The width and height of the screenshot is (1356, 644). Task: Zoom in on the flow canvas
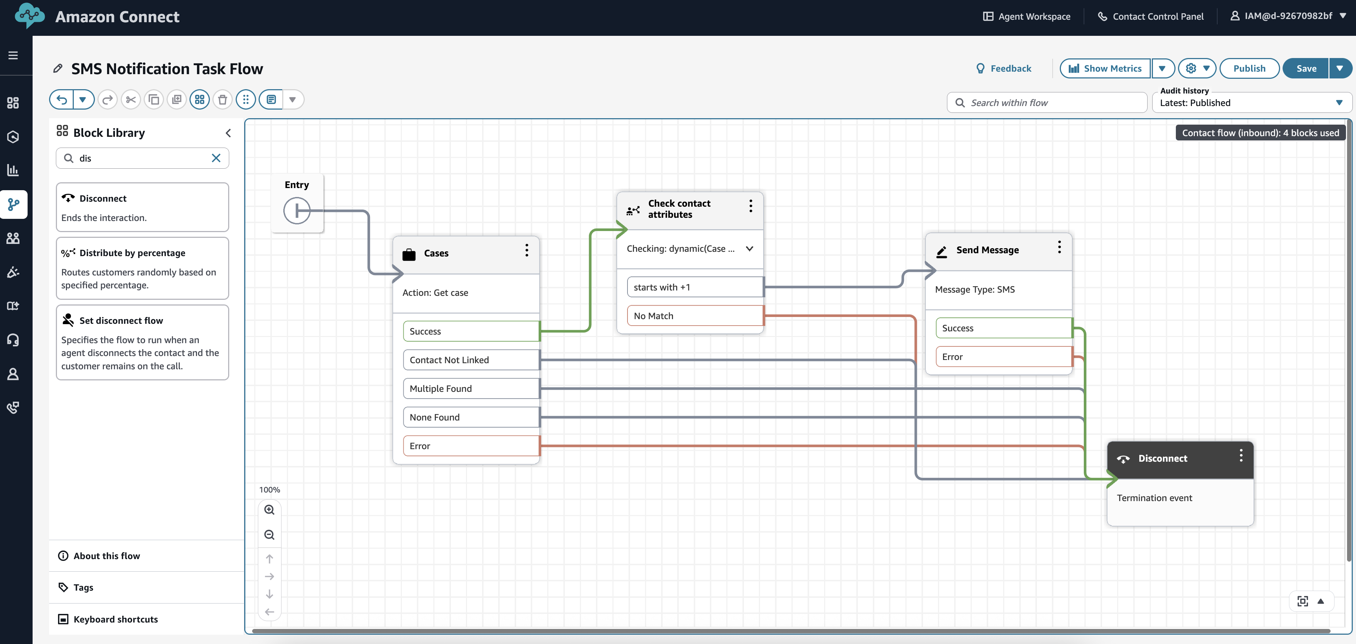(x=269, y=510)
